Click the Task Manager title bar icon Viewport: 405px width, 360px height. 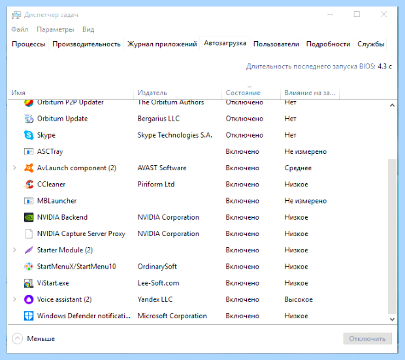pos(16,15)
